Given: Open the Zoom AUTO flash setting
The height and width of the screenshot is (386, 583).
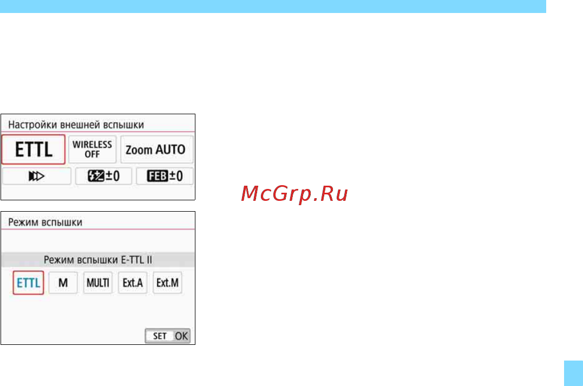Looking at the screenshot, I should pos(156,149).
